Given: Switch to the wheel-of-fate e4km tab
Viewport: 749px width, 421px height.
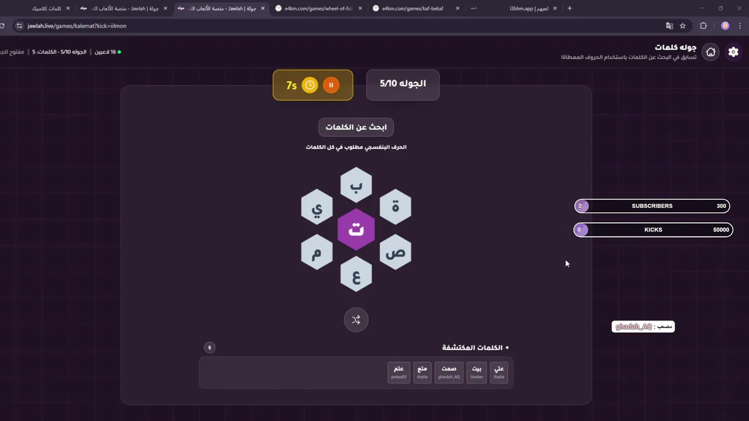Looking at the screenshot, I should 318,9.
